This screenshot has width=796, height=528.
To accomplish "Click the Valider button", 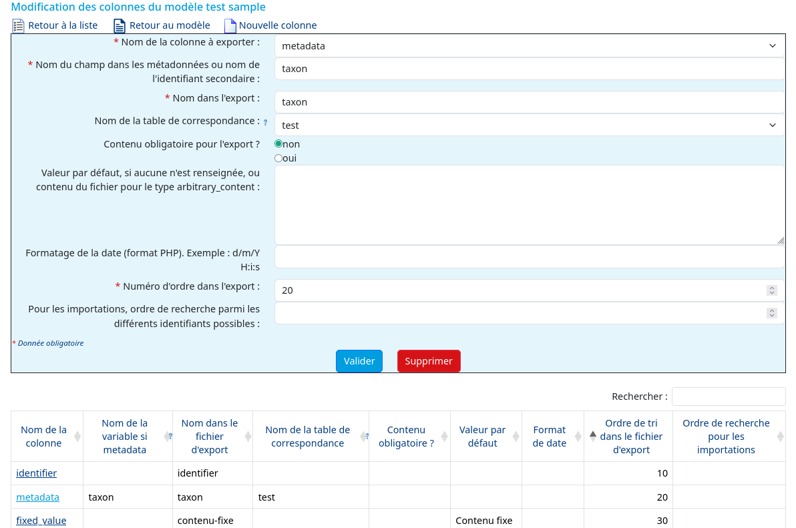I will (359, 361).
